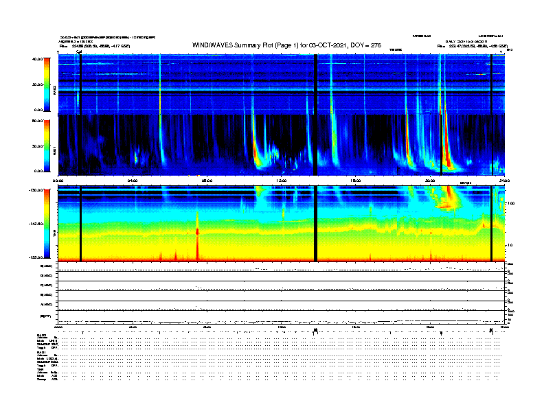Viewport: 544px width, 420px height.
Task: Click the RAD2 color scale bar
Action: pyautogui.click(x=47, y=84)
